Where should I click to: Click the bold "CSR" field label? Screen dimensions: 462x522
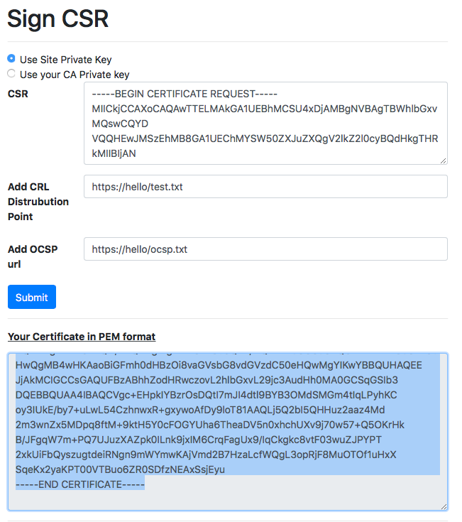[x=18, y=94]
